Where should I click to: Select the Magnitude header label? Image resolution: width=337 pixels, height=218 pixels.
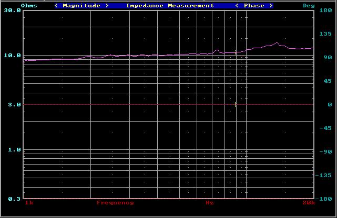[81, 6]
